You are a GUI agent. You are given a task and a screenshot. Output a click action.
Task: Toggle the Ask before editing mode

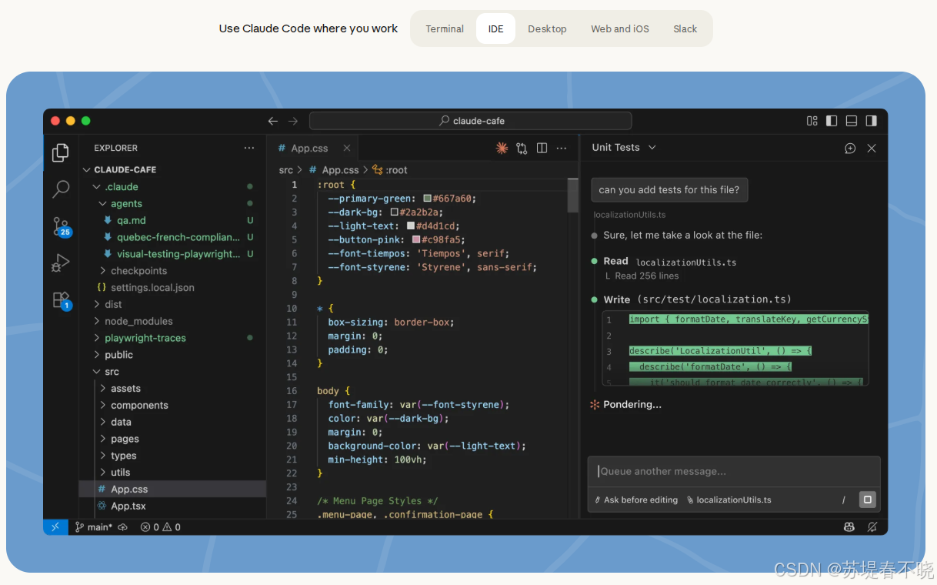(x=635, y=500)
